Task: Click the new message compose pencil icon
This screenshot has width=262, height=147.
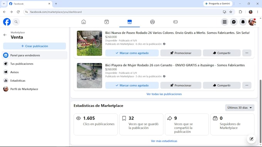Action: click(252, 139)
